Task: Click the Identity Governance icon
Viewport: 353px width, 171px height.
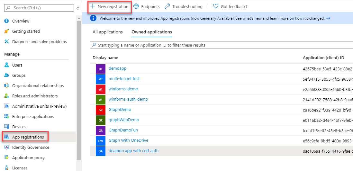Action: [x=6, y=147]
